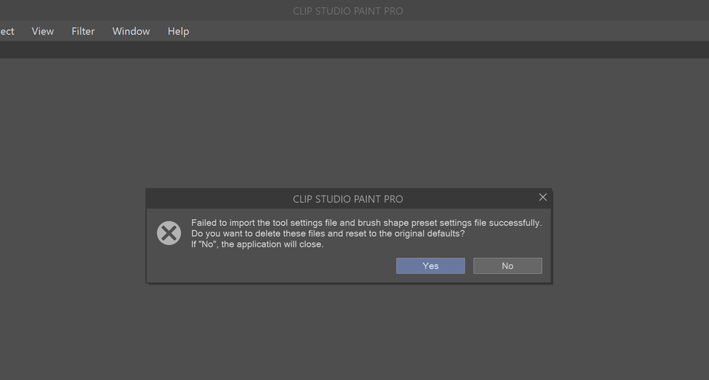The image size is (709, 380).
Task: Click the "Failed to import the tool settings" message
Action: pyautogui.click(x=366, y=223)
